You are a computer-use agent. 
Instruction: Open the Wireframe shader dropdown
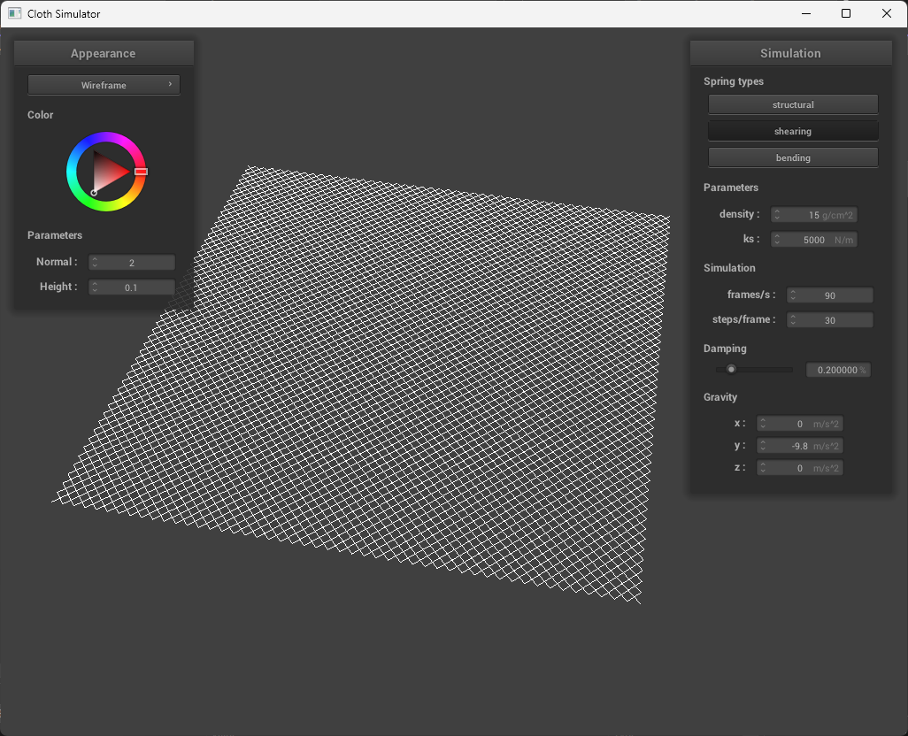pyautogui.click(x=104, y=85)
